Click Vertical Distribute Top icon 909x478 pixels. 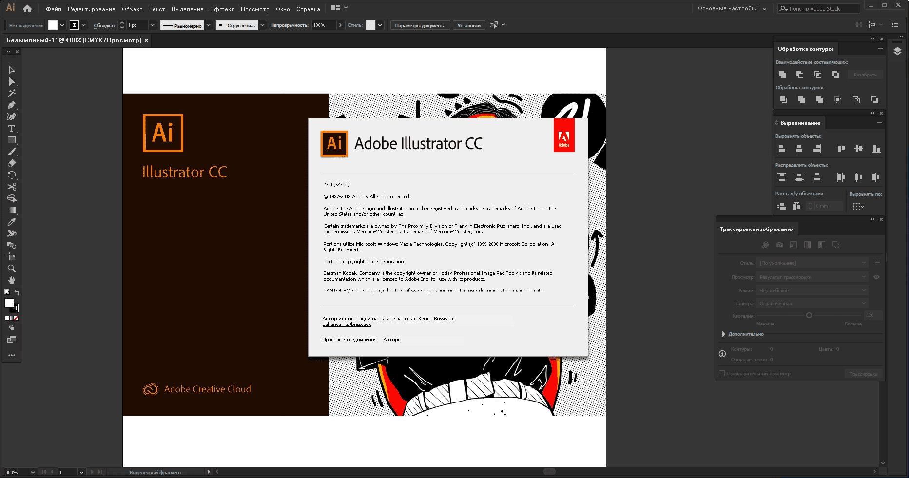click(781, 177)
